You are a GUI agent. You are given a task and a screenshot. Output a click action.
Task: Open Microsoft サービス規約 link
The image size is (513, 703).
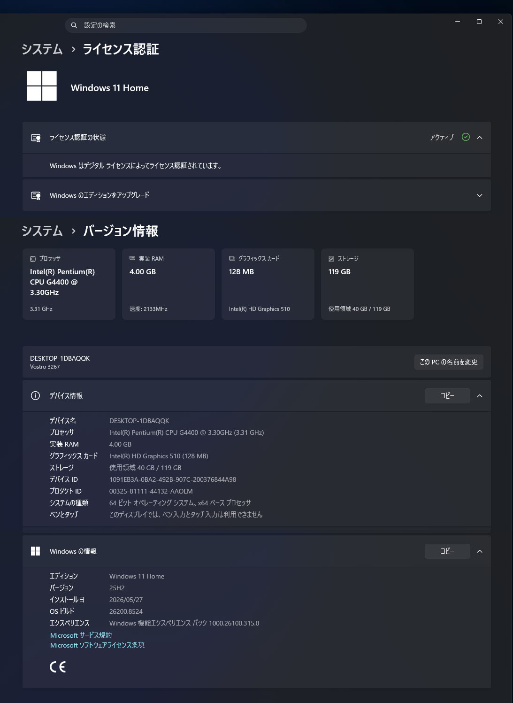[x=81, y=635]
